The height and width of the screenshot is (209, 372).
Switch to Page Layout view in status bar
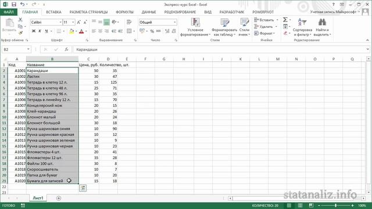(300, 206)
